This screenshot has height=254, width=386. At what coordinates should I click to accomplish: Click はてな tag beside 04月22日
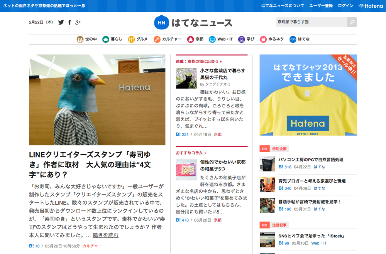tap(319, 167)
